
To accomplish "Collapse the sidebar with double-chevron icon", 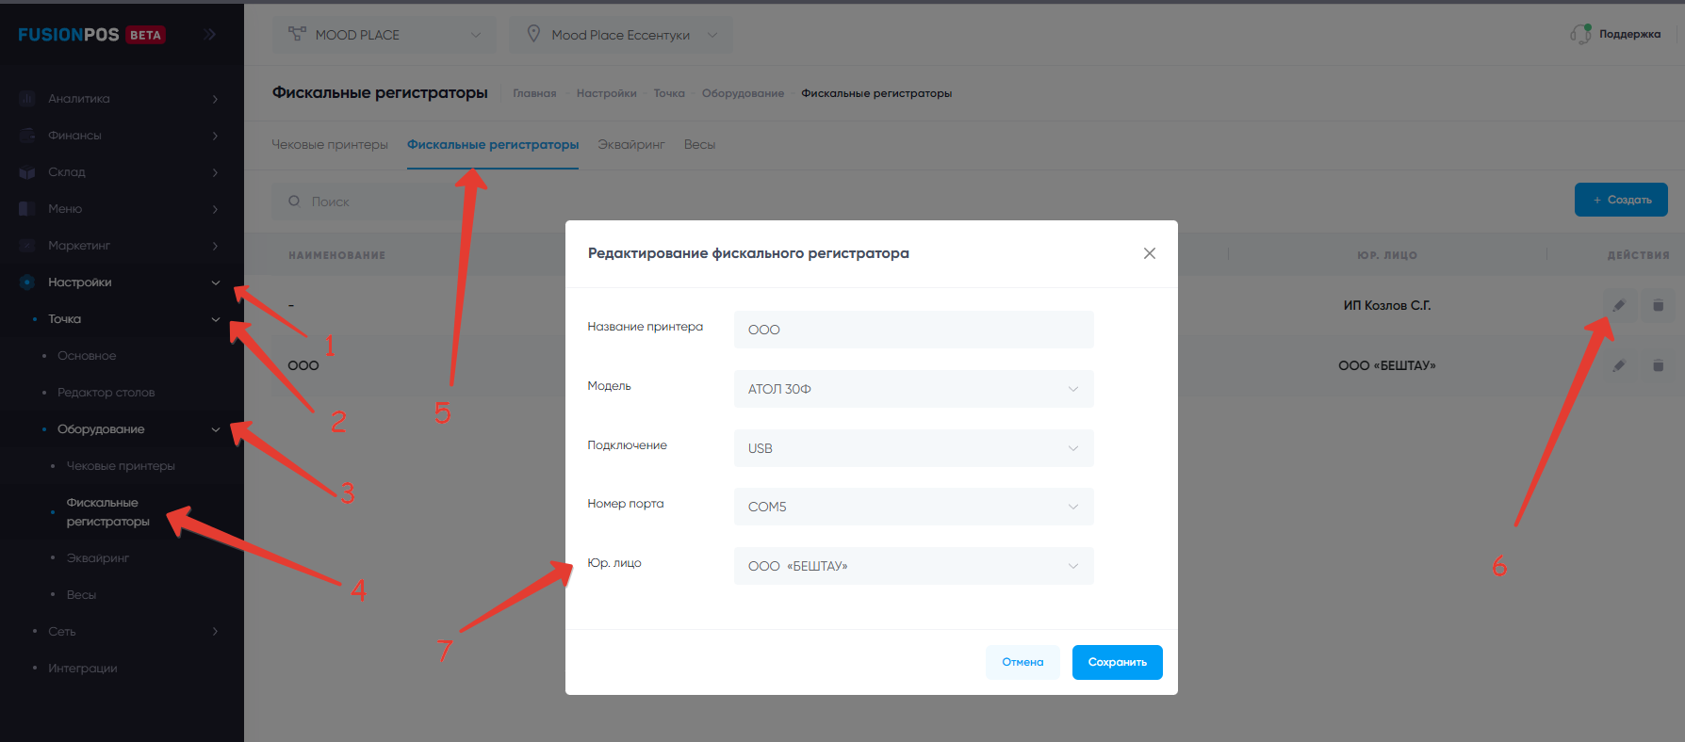I will [x=210, y=35].
